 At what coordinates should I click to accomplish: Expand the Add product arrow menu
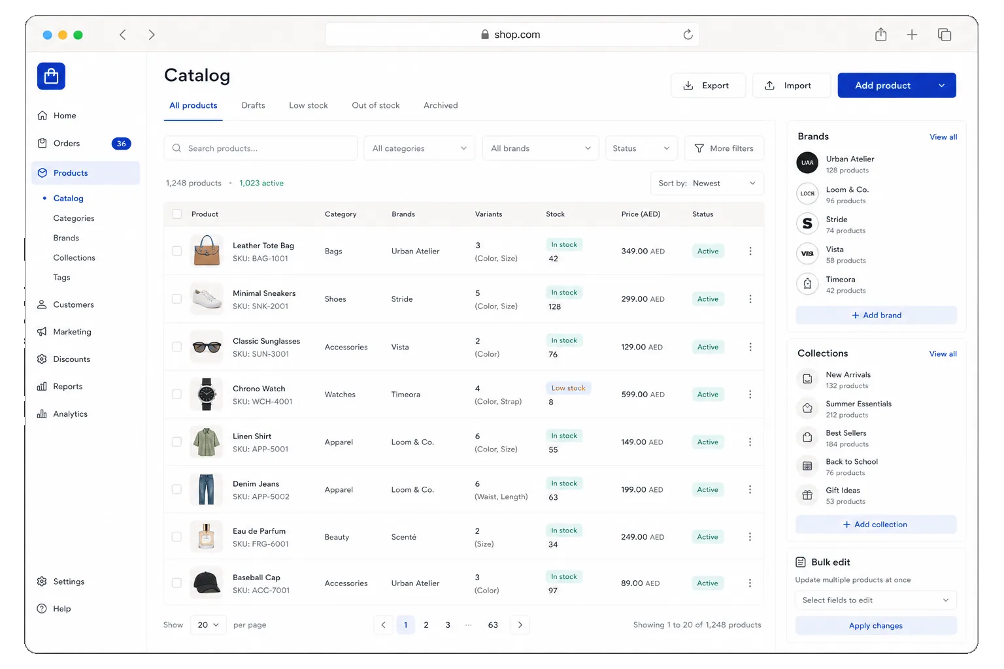tap(941, 86)
